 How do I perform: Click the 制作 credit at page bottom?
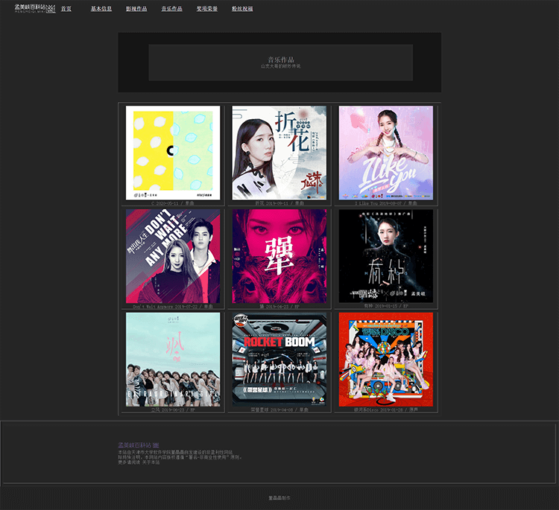(x=279, y=498)
